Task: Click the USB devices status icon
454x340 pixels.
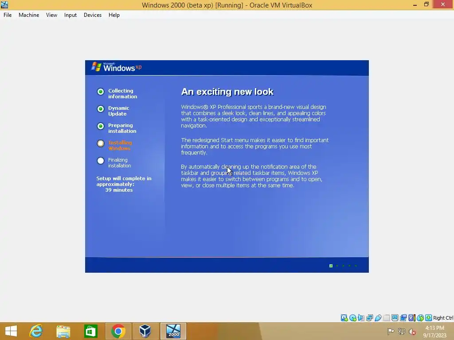Action: pos(378,318)
